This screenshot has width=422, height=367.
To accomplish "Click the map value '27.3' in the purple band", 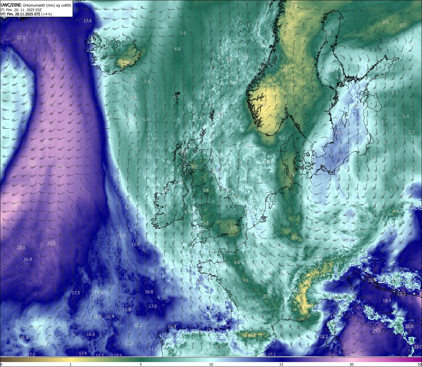I will tap(45, 125).
